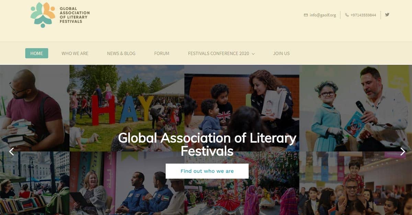
Task: Expand Festivals Conference 2020 dropdown chevron
Action: pyautogui.click(x=253, y=54)
